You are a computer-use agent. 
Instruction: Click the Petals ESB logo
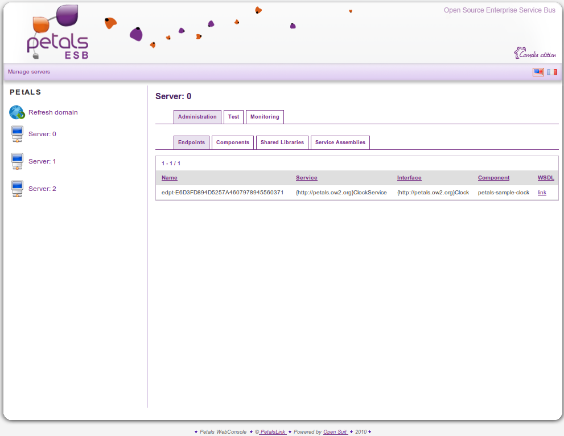tap(58, 34)
